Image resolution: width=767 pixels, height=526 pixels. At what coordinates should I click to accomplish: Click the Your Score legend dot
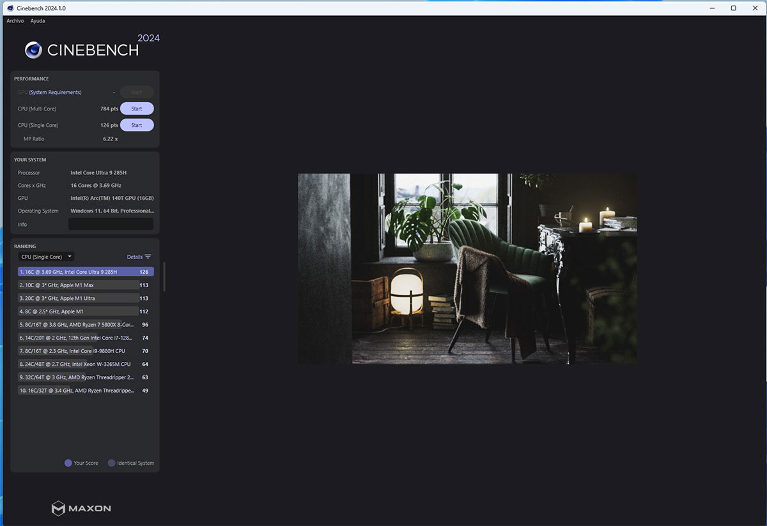[68, 463]
